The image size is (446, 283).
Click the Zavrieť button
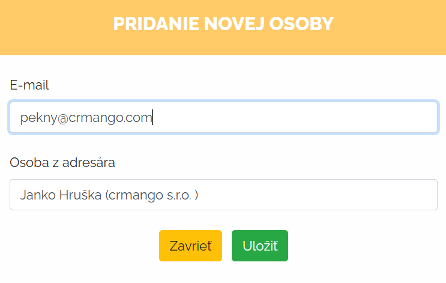190,246
